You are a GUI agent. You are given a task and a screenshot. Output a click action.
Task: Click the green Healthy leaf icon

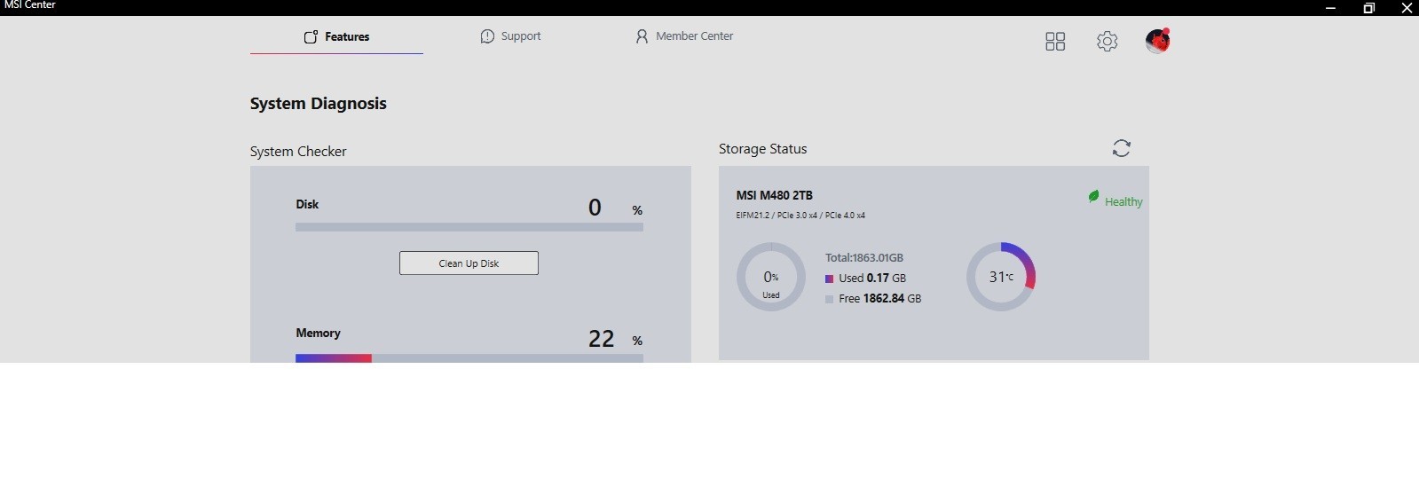click(x=1093, y=197)
